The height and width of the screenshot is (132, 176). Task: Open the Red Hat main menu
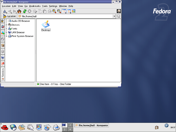tap(4, 128)
